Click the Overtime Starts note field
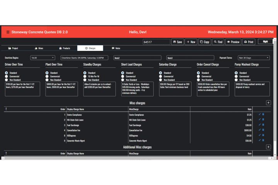The height and width of the screenshot is (185, 278). coord(85,58)
